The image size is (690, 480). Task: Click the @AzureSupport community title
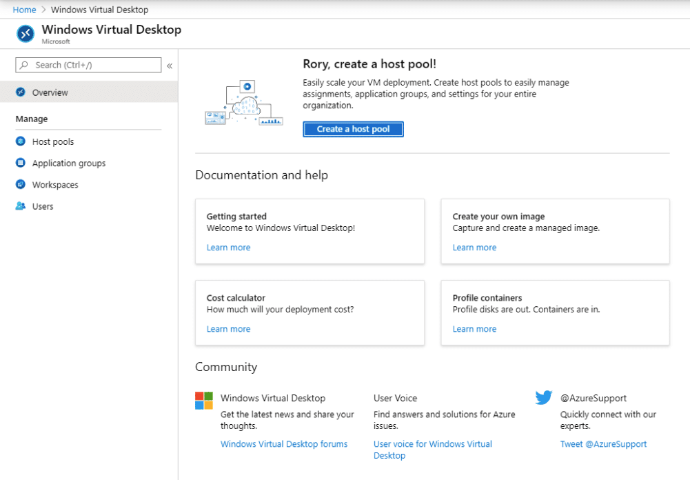point(593,398)
